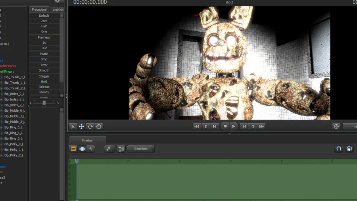Viewport: 357px width, 201px height.
Task: Apply the Hold preset
Action: (x=44, y=81)
